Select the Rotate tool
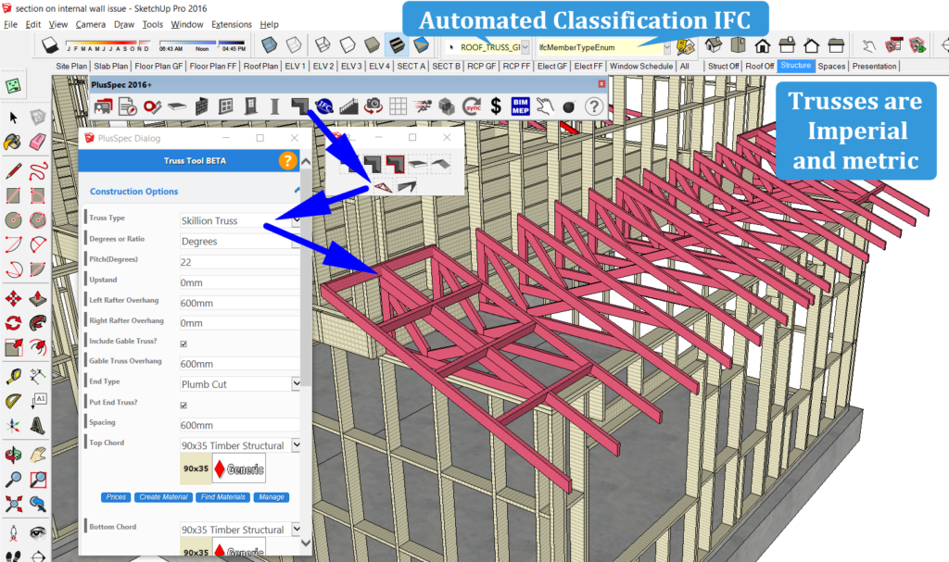This screenshot has height=562, width=949. point(13,323)
